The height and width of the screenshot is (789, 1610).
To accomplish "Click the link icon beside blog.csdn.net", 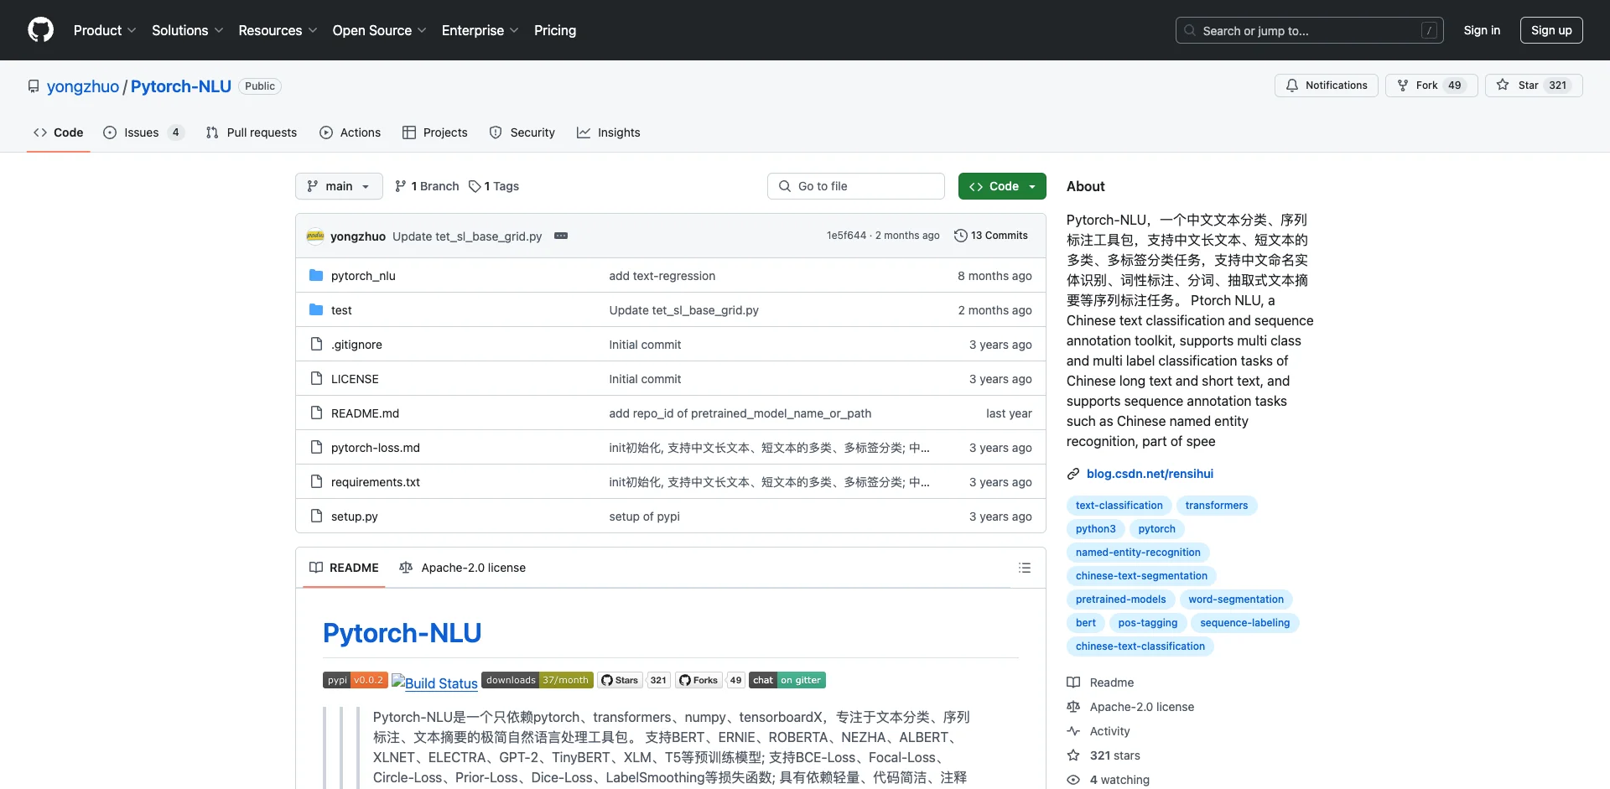I will [x=1072, y=474].
